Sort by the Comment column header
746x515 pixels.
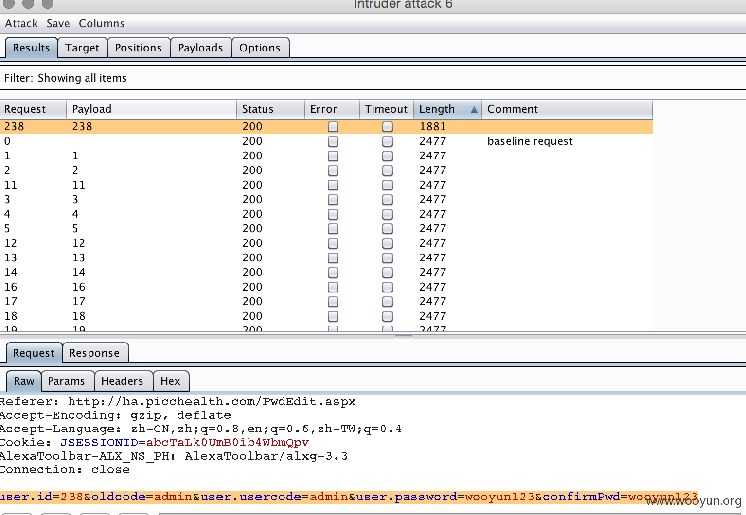click(567, 109)
